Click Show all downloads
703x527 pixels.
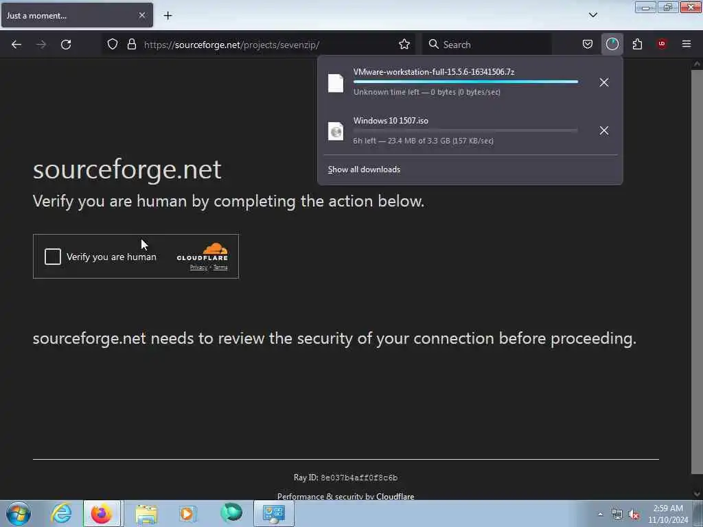click(x=364, y=169)
